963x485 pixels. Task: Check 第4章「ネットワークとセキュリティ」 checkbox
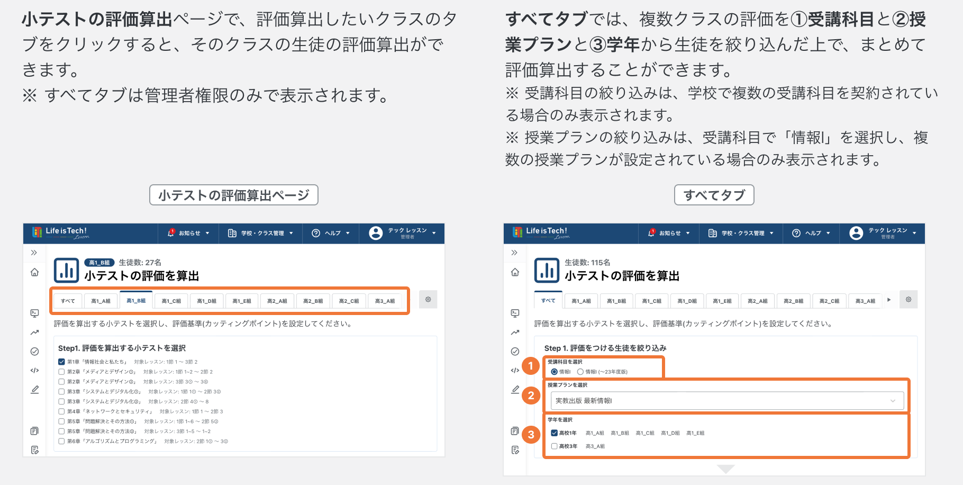tap(61, 411)
